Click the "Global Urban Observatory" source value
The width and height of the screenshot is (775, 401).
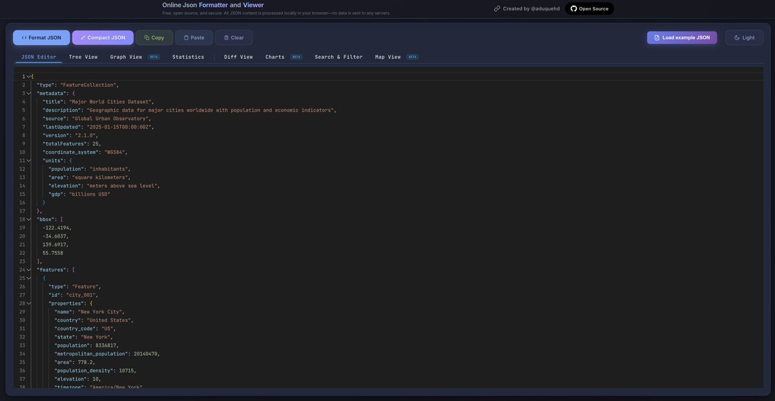coord(110,119)
